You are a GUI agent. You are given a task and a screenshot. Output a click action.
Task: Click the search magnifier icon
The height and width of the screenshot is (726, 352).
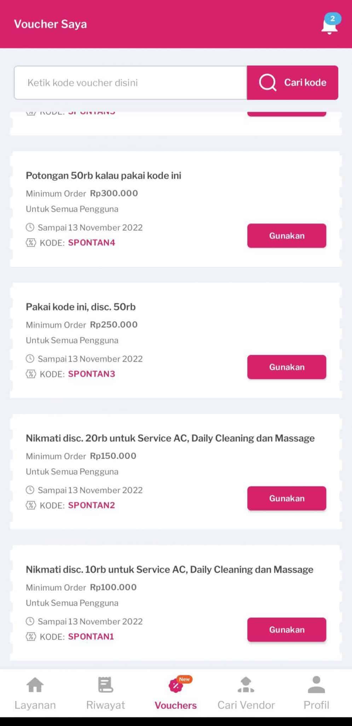[x=267, y=83]
